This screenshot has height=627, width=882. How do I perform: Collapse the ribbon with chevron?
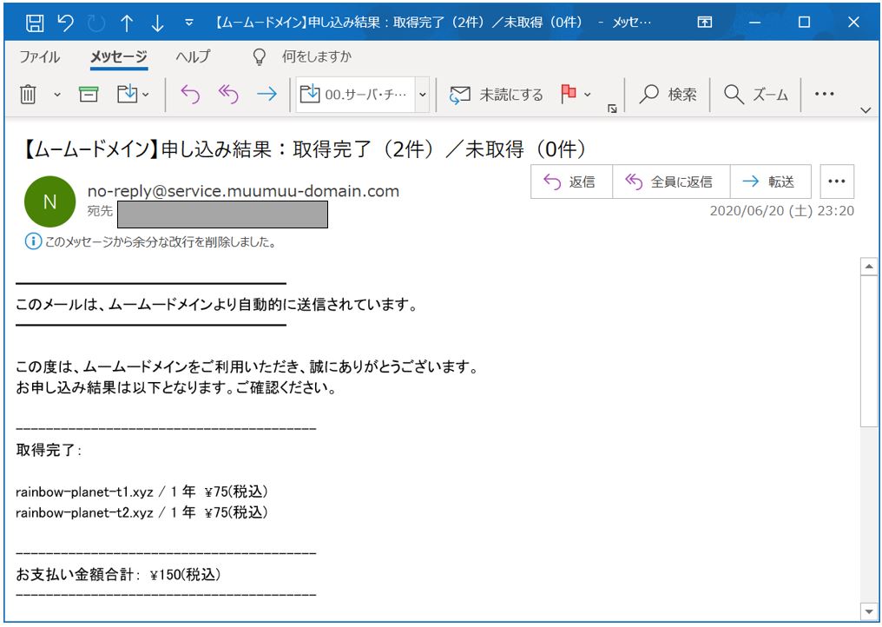[x=866, y=110]
